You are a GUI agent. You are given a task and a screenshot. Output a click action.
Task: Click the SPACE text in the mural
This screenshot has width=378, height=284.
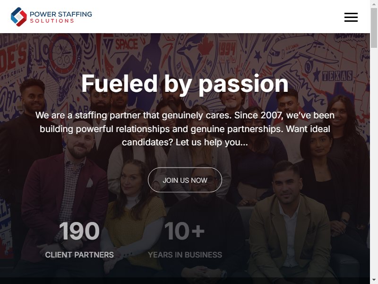pos(126,44)
